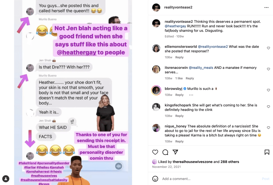Screen dimensions: 273x185
Task: Like nique_honey's comment heart
Action: (x=268, y=128)
